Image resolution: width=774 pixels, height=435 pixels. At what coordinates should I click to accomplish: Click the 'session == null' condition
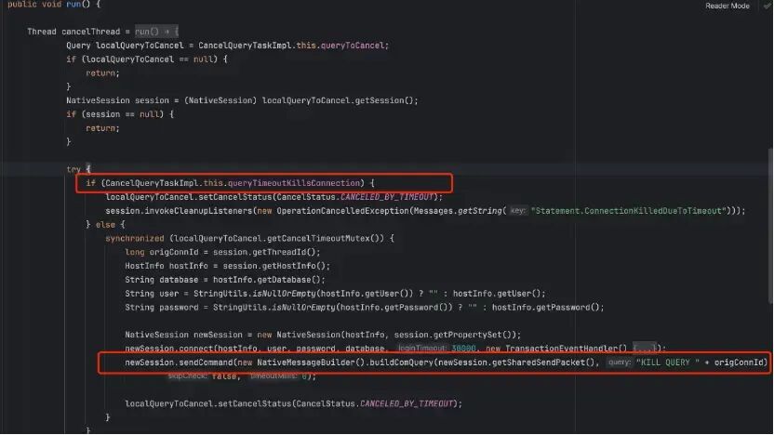click(123, 114)
